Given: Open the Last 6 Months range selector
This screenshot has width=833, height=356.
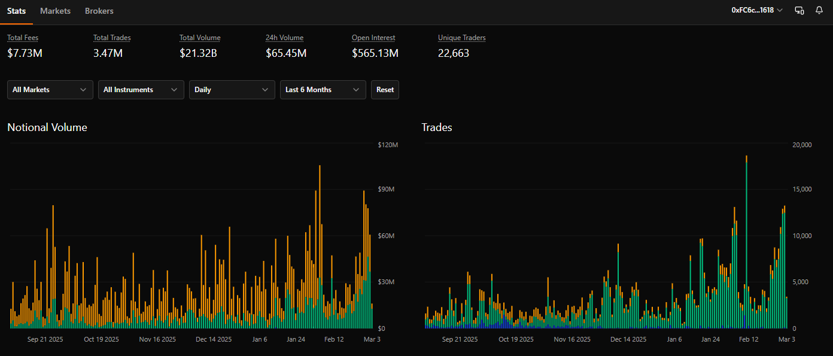Looking at the screenshot, I should 323,90.
